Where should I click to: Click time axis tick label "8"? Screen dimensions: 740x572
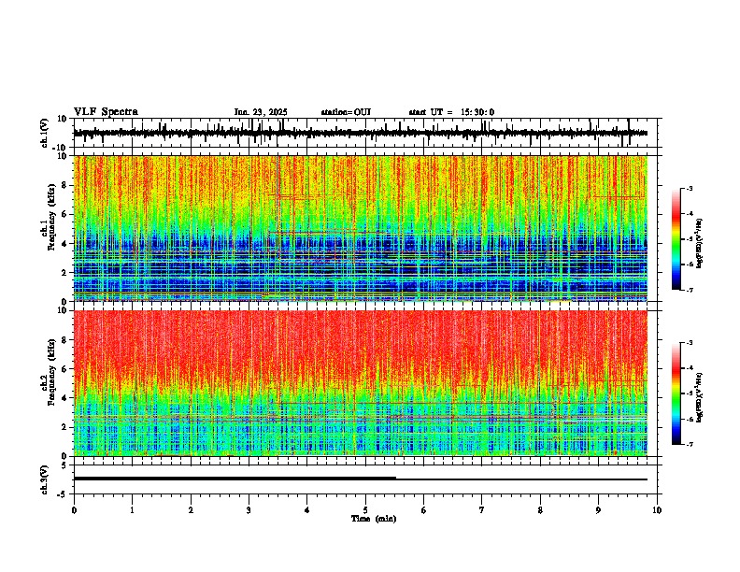[x=540, y=510]
